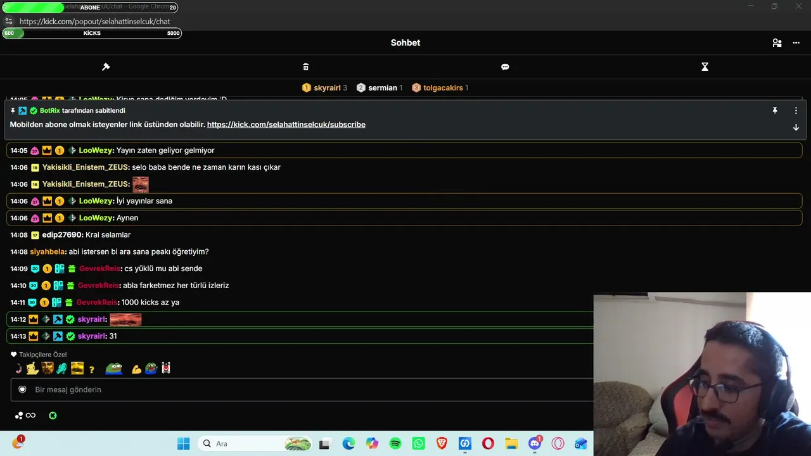Click the Pepe frog in blue emote

(x=114, y=369)
